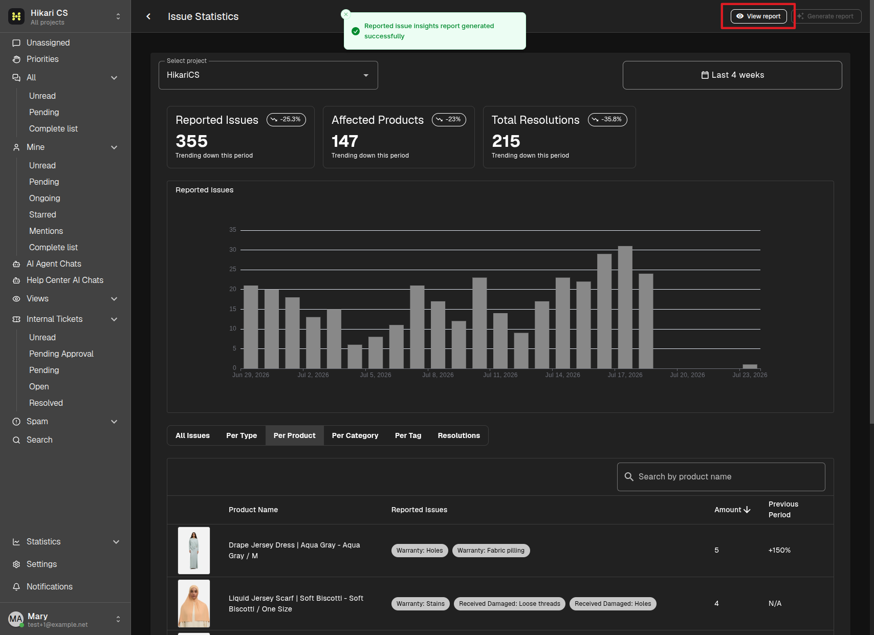Click the Received Damaged: Loose threads tag

(x=510, y=604)
